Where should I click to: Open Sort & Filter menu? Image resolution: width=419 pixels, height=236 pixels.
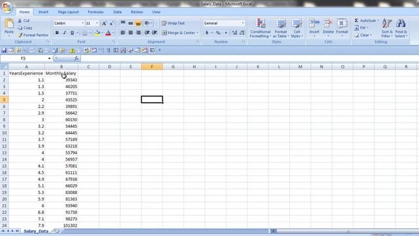tap(387, 28)
